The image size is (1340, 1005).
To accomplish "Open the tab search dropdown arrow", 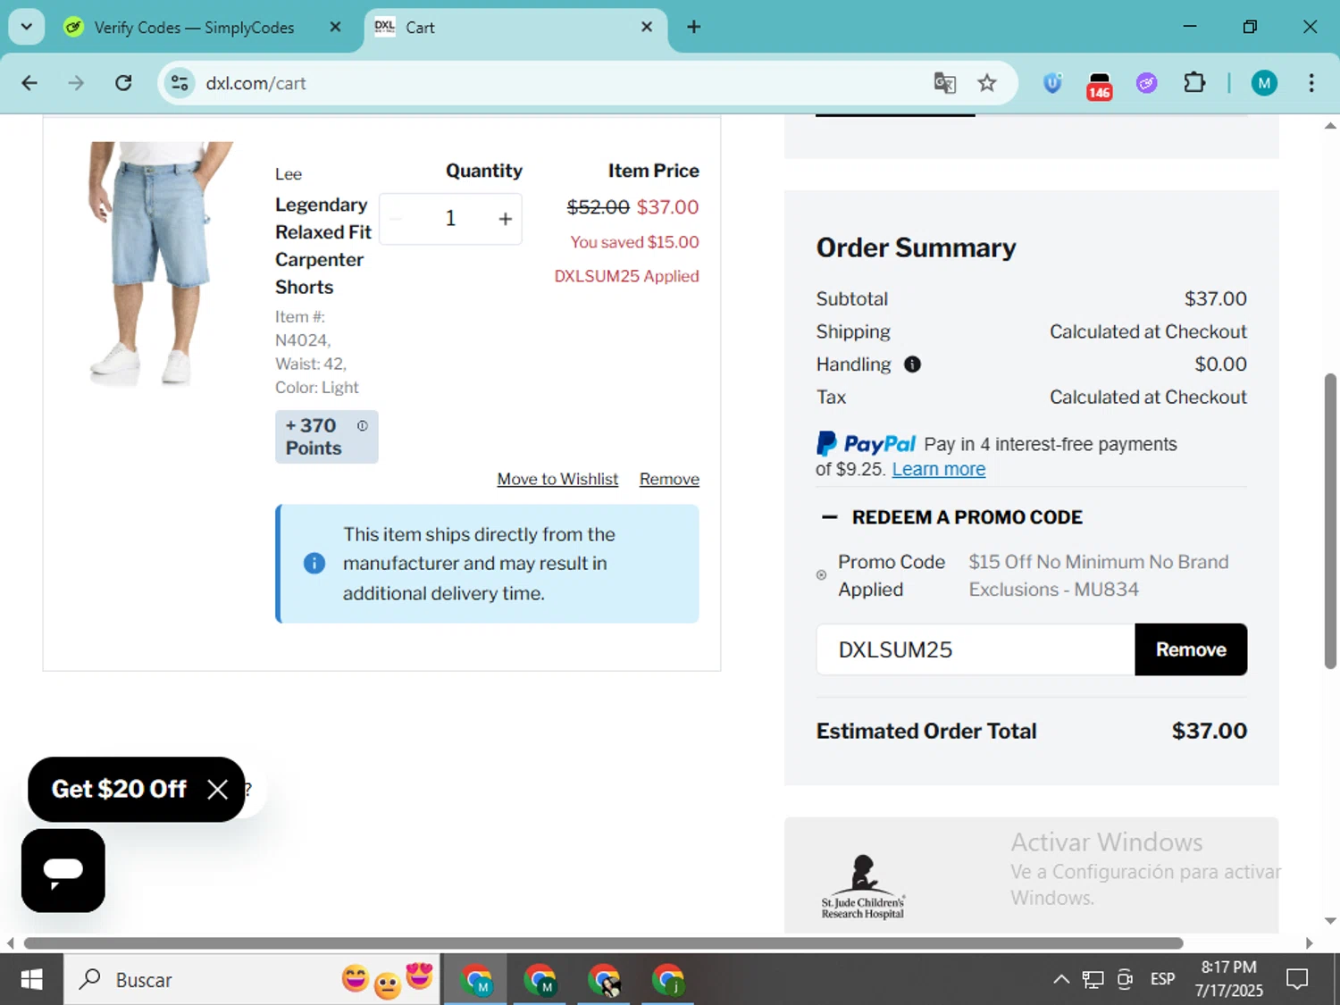I will (27, 27).
